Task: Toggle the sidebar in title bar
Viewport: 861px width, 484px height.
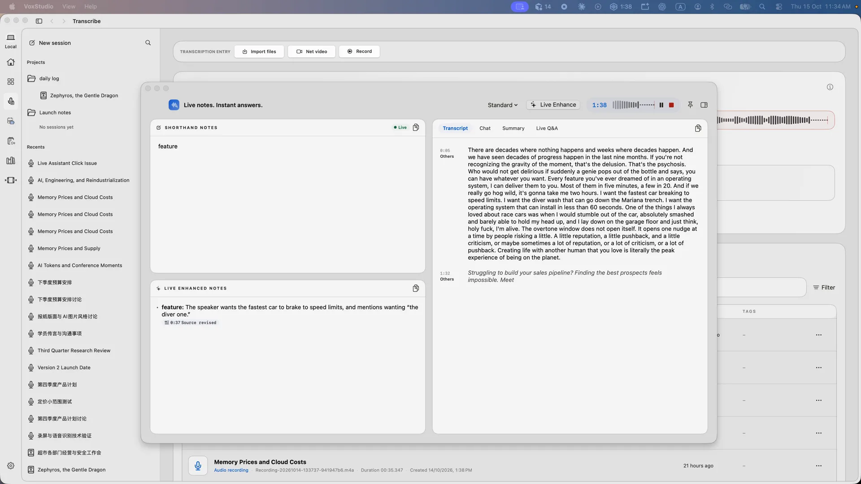Action: point(39,21)
